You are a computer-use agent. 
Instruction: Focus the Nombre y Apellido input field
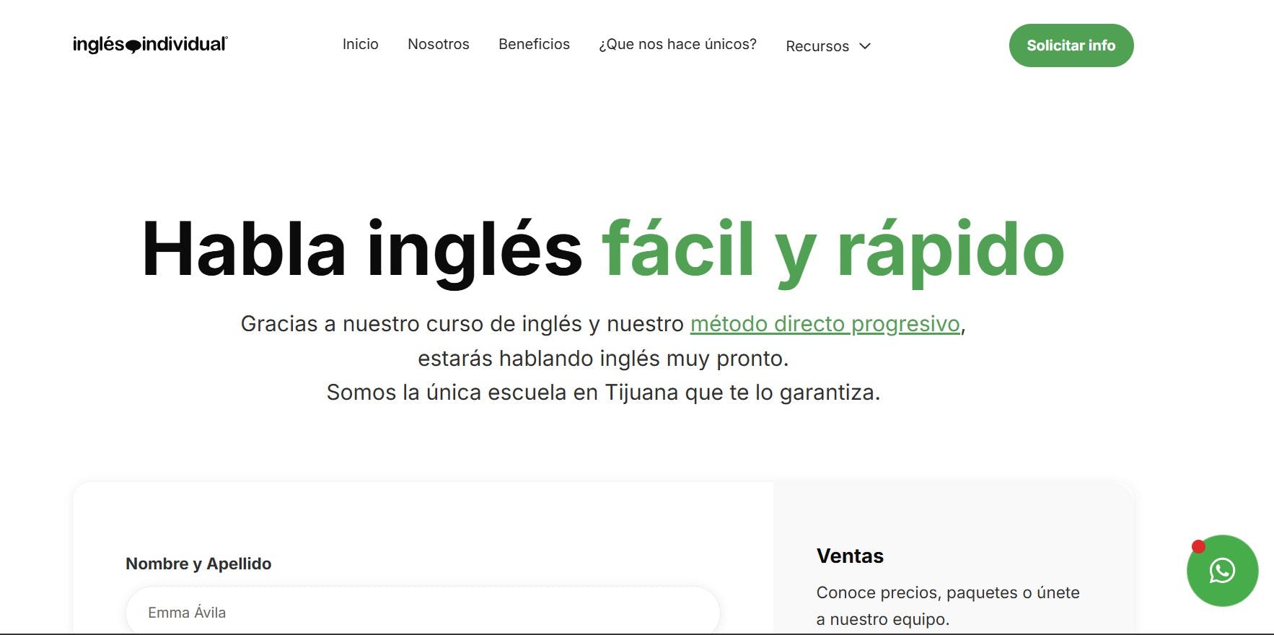pyautogui.click(x=423, y=612)
